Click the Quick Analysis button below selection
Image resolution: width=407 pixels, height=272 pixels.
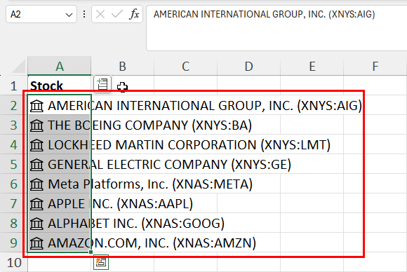pyautogui.click(x=101, y=262)
